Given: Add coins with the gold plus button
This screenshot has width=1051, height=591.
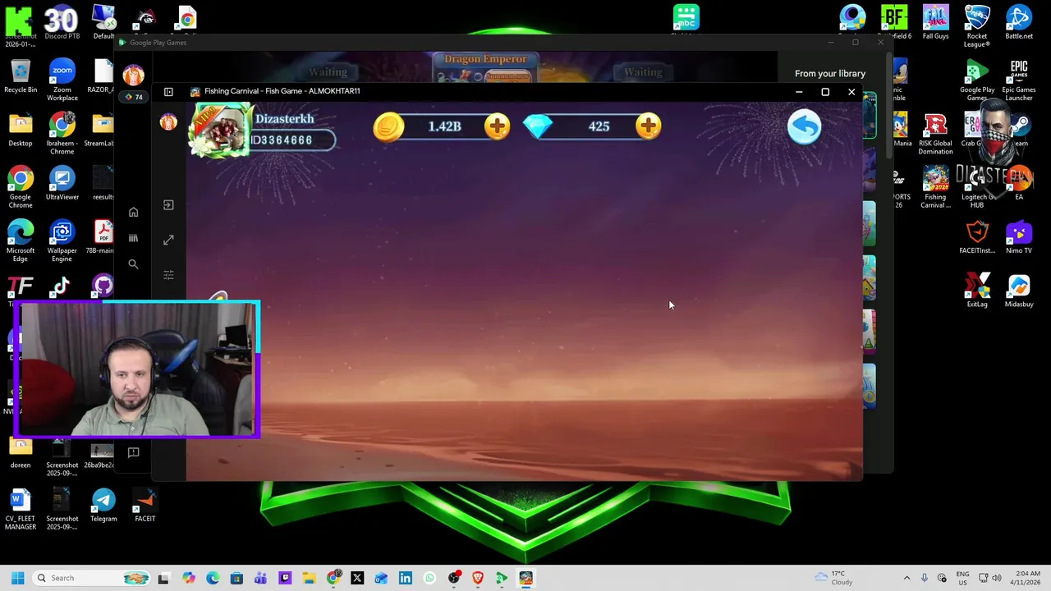Looking at the screenshot, I should [497, 126].
